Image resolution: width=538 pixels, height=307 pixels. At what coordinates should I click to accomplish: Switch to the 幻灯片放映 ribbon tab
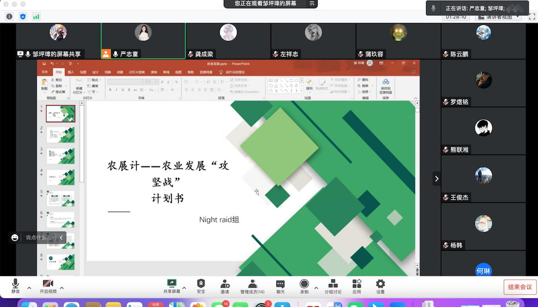tap(137, 72)
